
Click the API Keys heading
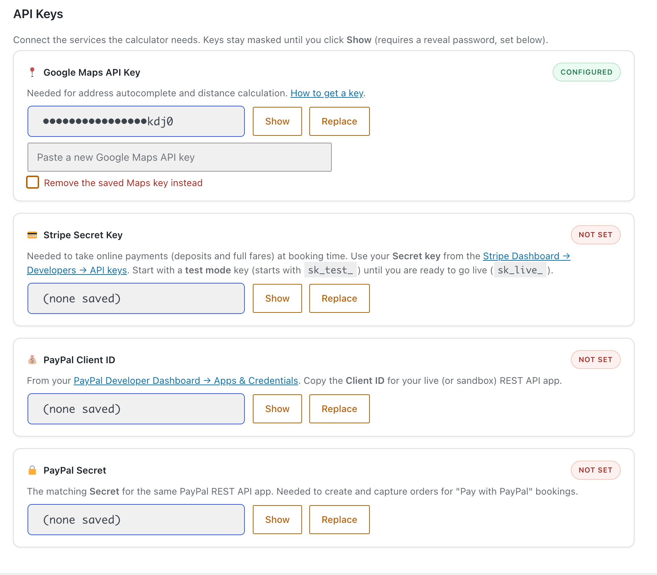[x=38, y=14]
